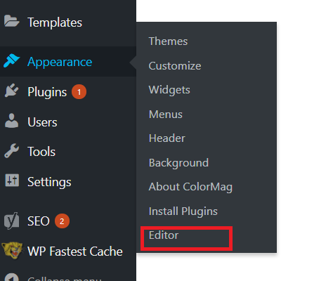The height and width of the screenshot is (281, 333).
Task: Click the Yoast SEO icon
Action: [12, 221]
